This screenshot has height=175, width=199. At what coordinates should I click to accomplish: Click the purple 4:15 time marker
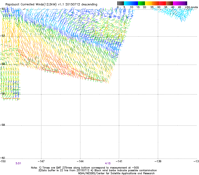[108, 163]
